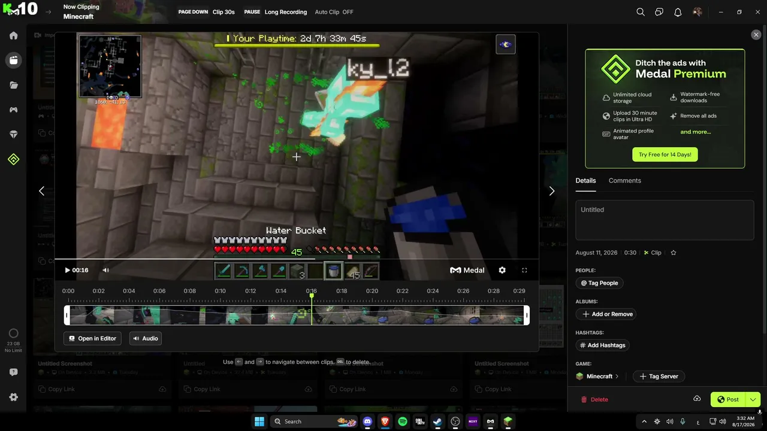Click the taskbar Search box
This screenshot has width=767, height=431.
pos(315,421)
